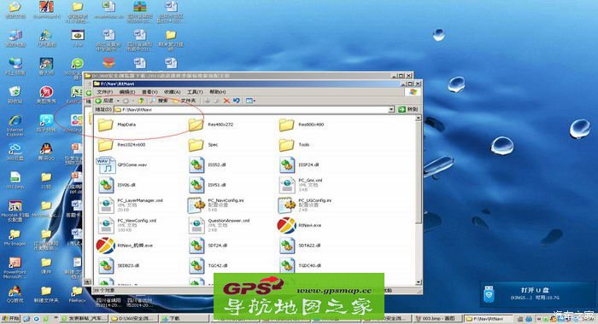598x324 pixels.
Task: Open the Back button history dropdown arrow
Action: tap(118, 101)
